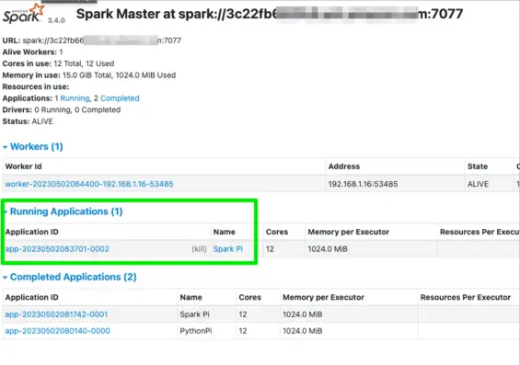
Task: Click the Apache Spark logo
Action: 23,14
